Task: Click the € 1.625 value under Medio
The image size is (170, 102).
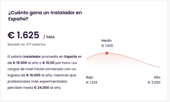Action: click(x=107, y=46)
